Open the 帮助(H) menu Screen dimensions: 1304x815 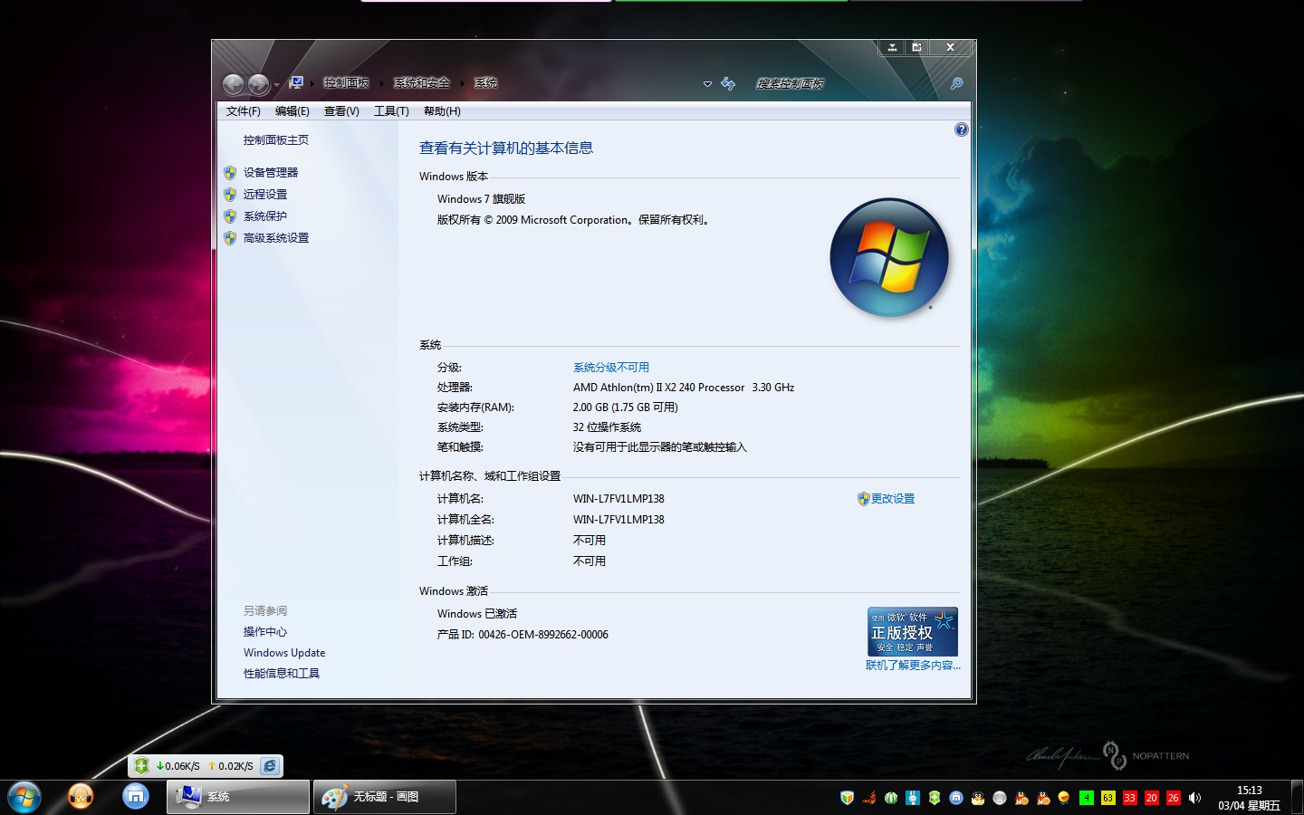(x=442, y=111)
